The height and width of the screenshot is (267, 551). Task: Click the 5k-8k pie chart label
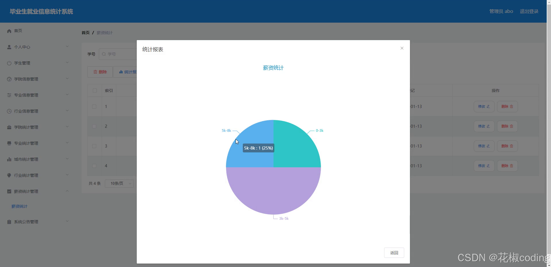click(226, 131)
